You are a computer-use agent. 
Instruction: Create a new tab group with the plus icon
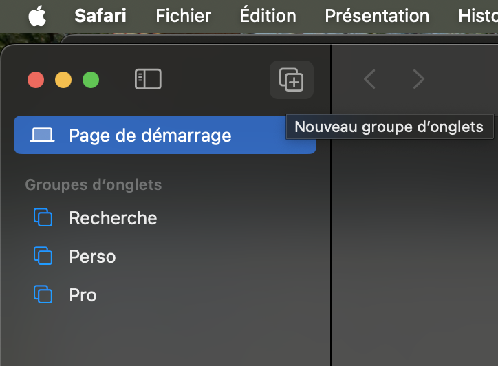pyautogui.click(x=291, y=79)
